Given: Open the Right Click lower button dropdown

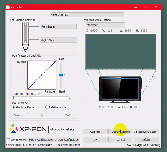Looking at the screenshot, I should click(x=59, y=40).
